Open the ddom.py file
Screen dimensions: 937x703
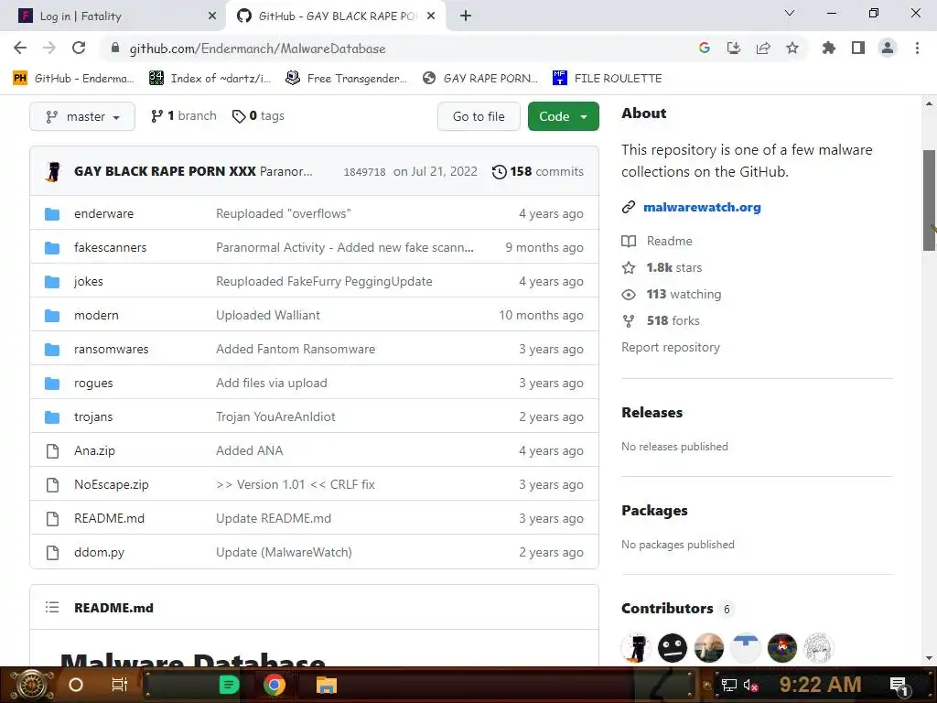point(99,552)
